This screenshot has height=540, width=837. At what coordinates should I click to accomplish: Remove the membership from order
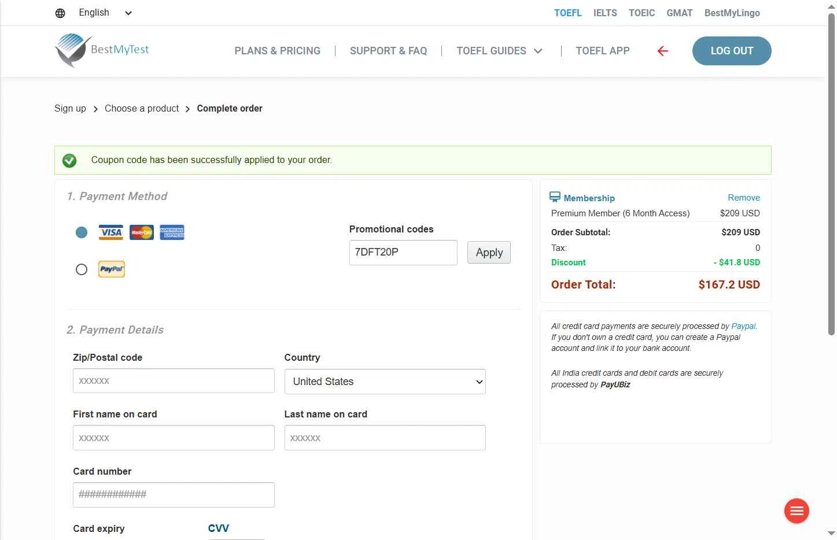(x=743, y=198)
